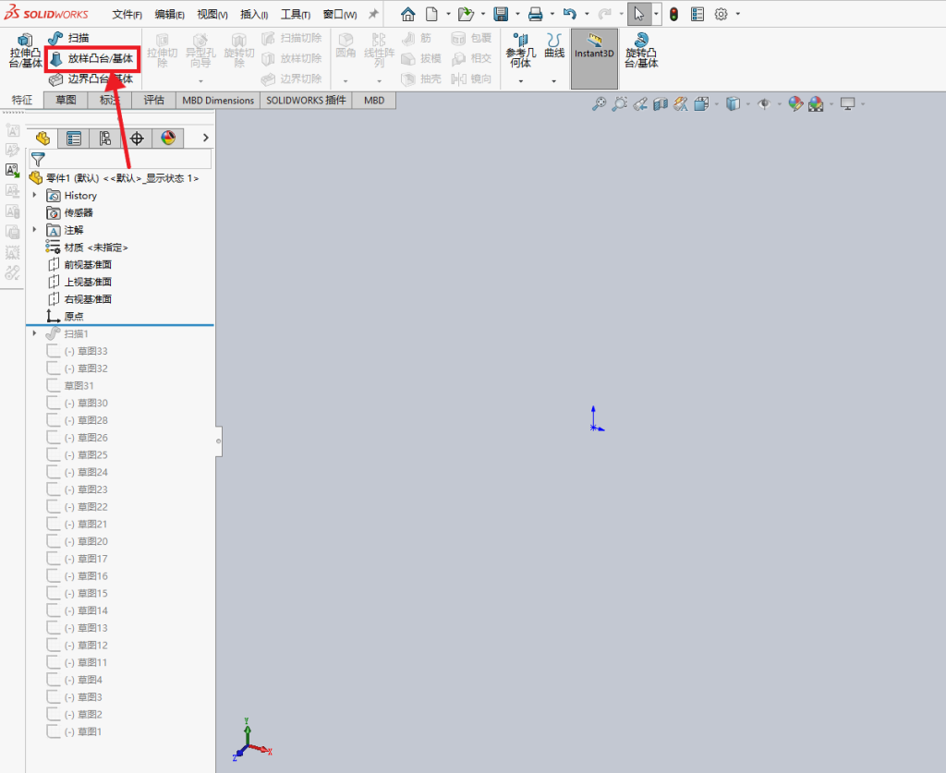Screen dimensions: 946x773
Task: Open the PropertyManager tab icon
Action: [x=74, y=139]
